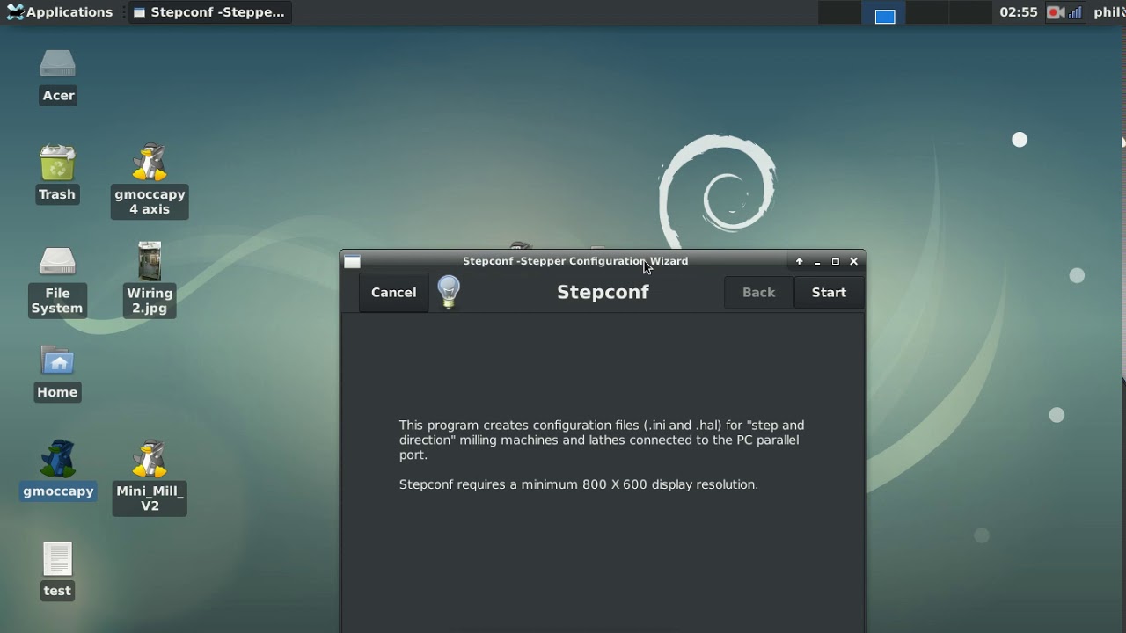Screen dimensions: 1126x633
Task: Click the 02:55 clock
Action: (1019, 12)
